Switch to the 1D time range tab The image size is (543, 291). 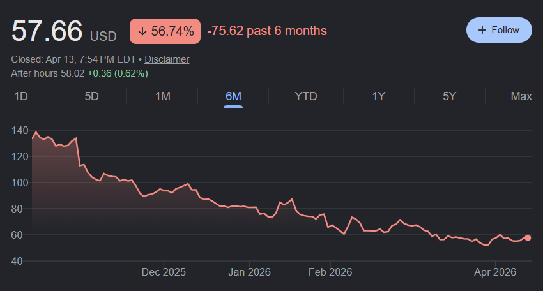tap(21, 96)
